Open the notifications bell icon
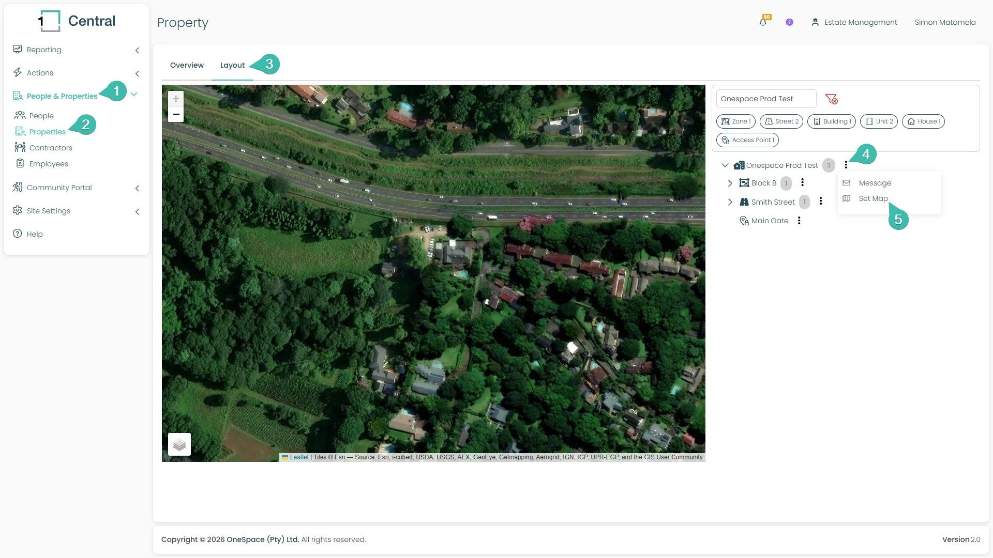993x558 pixels. tap(763, 22)
